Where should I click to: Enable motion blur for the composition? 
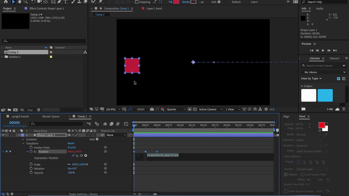point(118,124)
